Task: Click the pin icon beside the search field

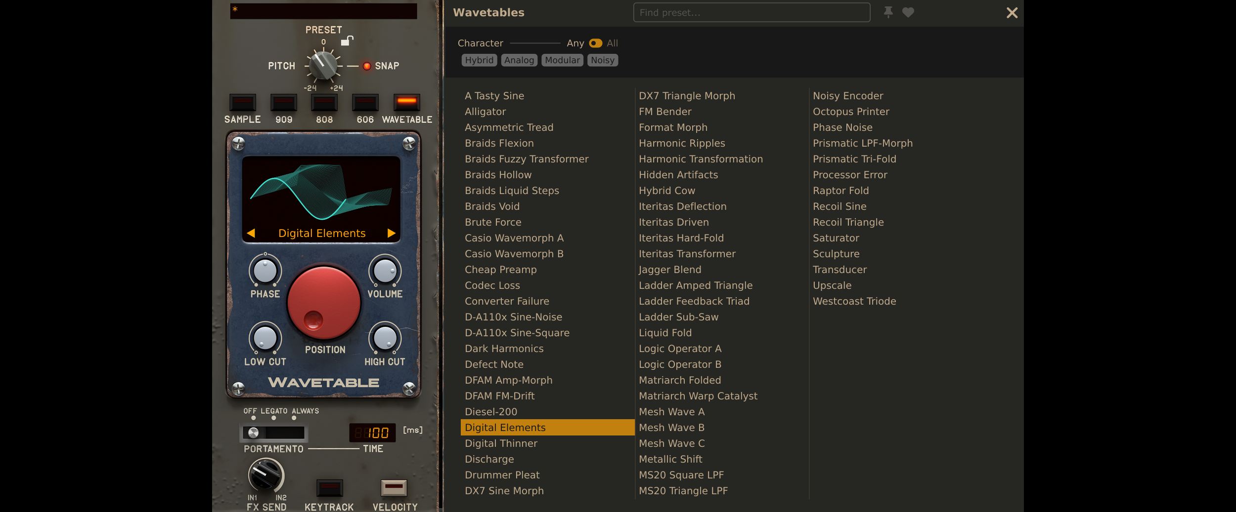Action: click(x=888, y=12)
